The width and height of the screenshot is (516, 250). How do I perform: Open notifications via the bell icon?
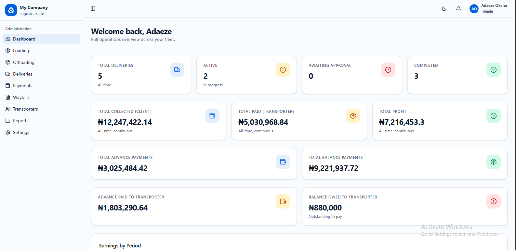pyautogui.click(x=458, y=9)
